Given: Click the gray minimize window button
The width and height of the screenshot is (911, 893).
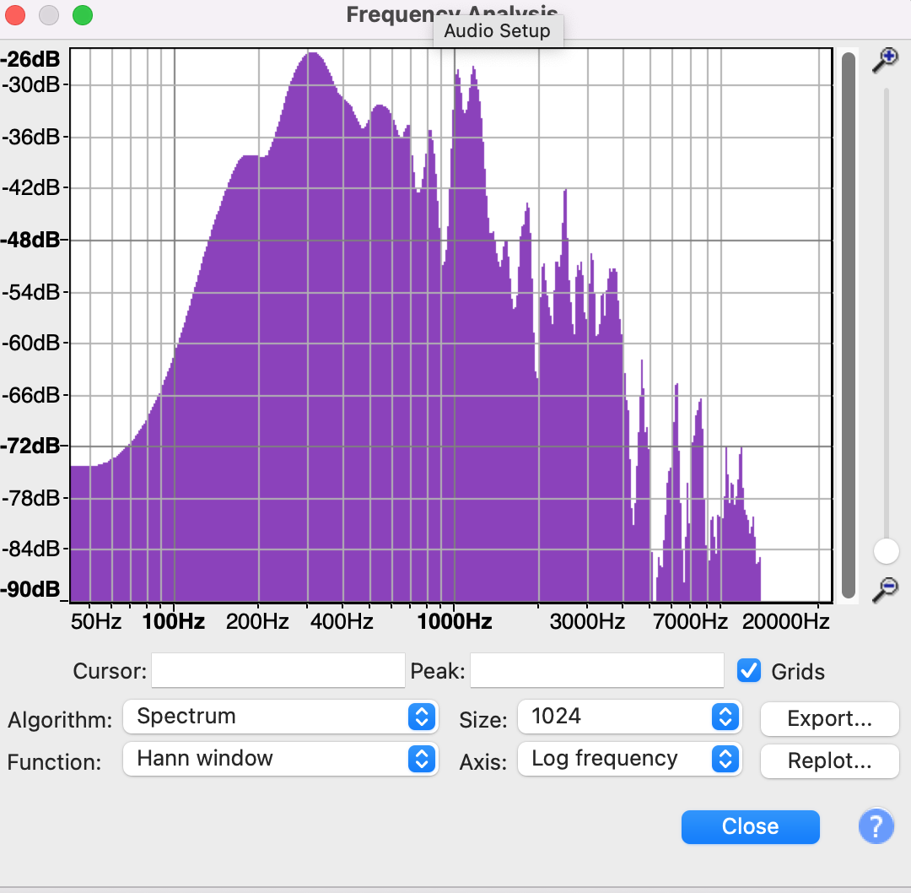Looking at the screenshot, I should 49,15.
